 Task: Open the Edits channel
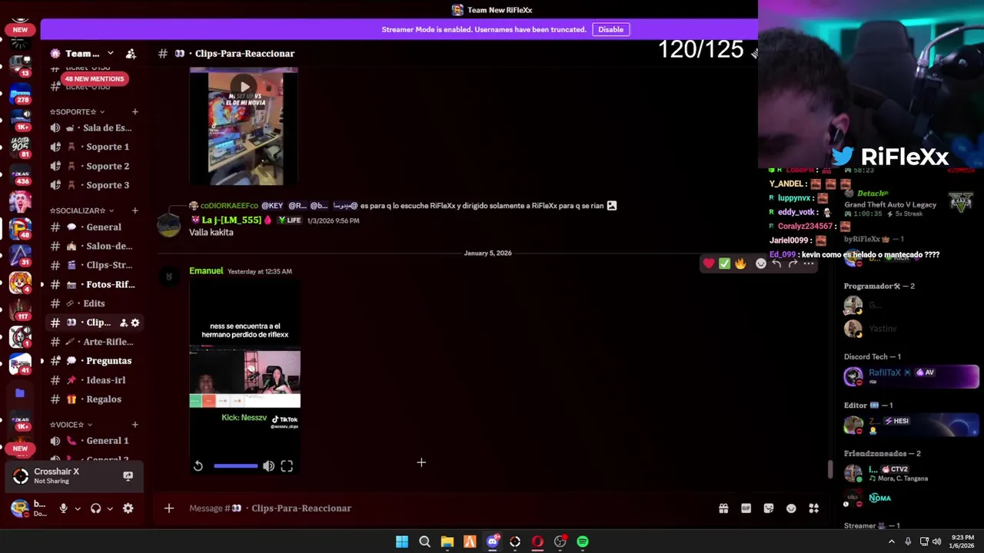click(95, 303)
